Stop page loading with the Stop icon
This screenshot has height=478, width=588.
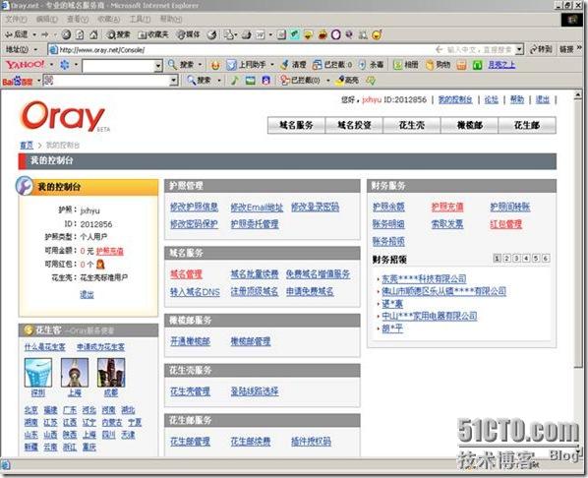point(67,34)
